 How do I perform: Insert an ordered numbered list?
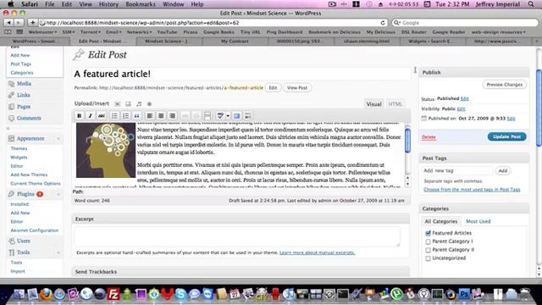tap(126, 116)
